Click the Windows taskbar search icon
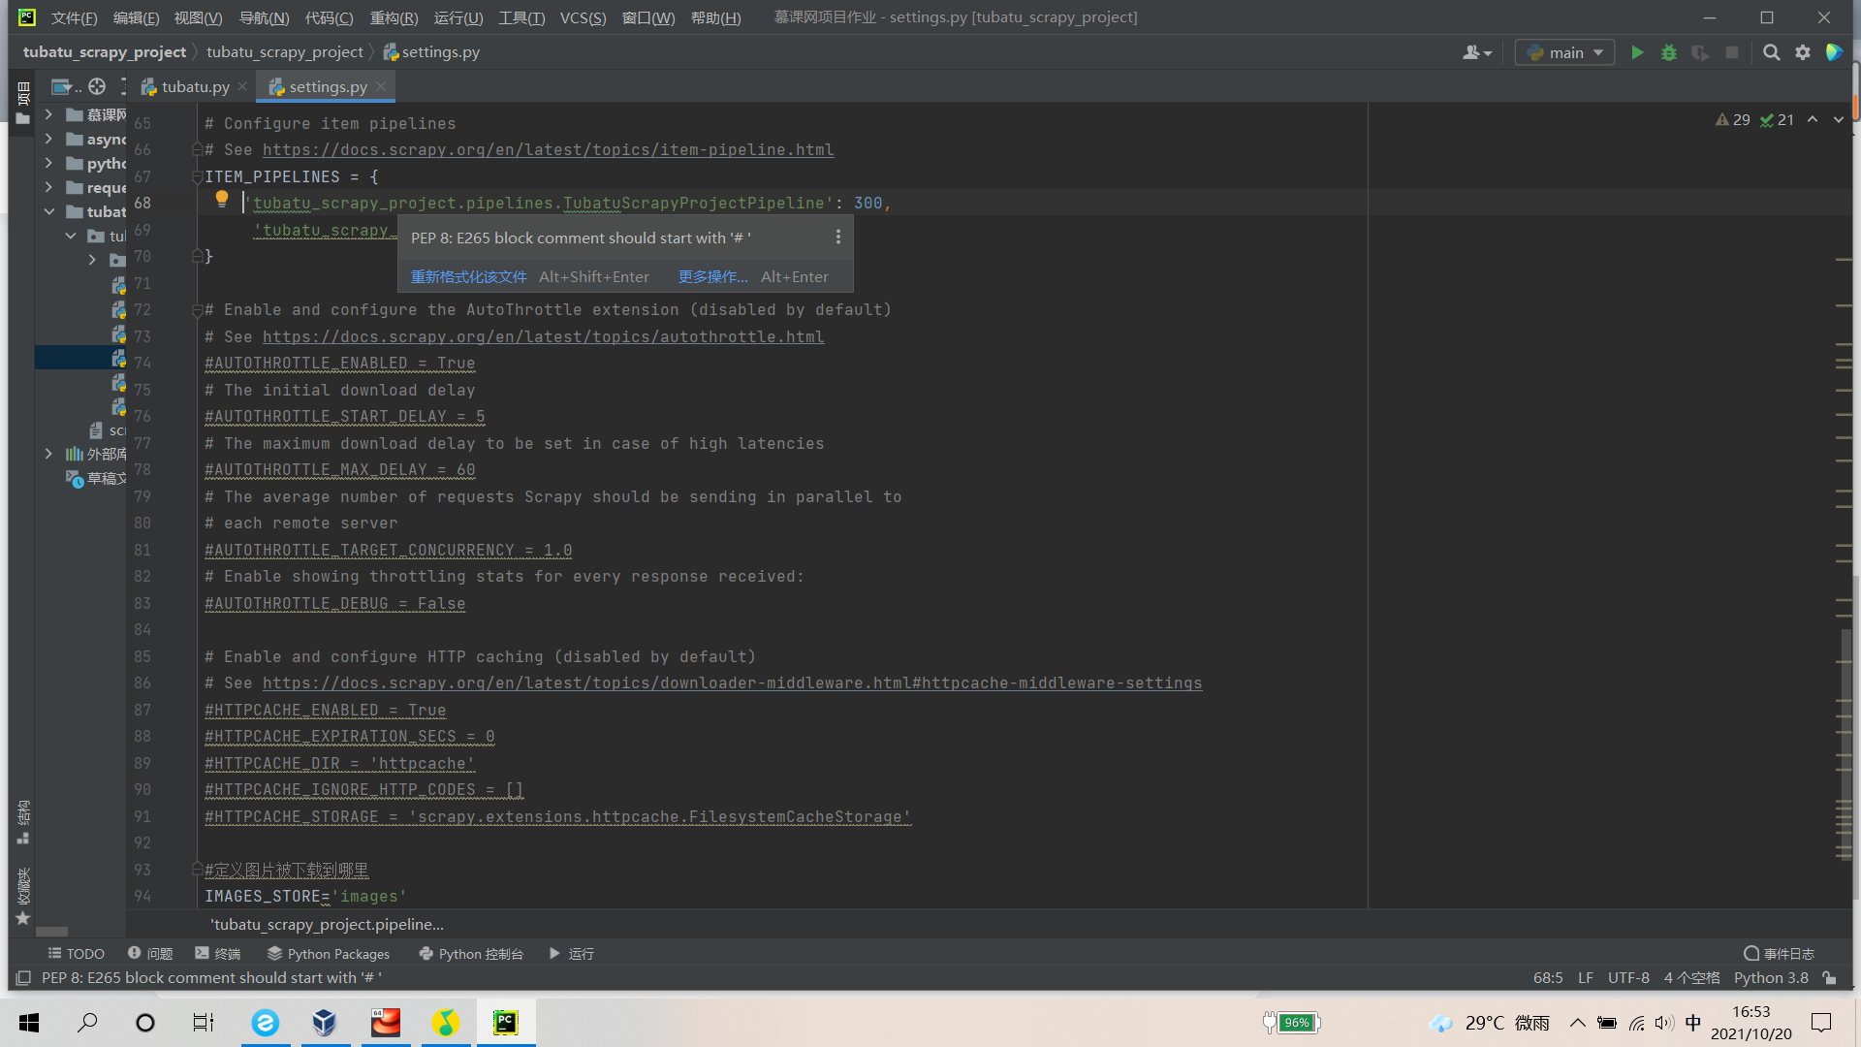The height and width of the screenshot is (1047, 1861). 87,1022
